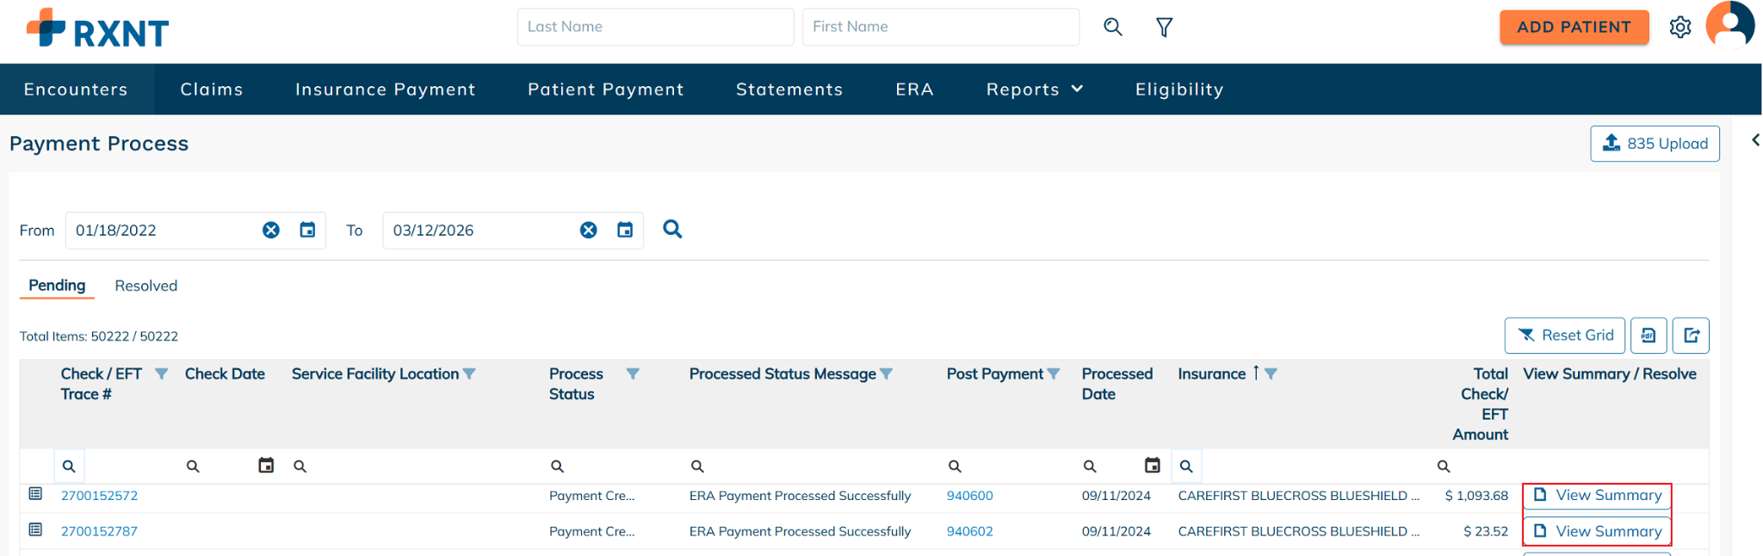Open the Post Payment column filter
The height and width of the screenshot is (556, 1763).
pyautogui.click(x=1054, y=374)
